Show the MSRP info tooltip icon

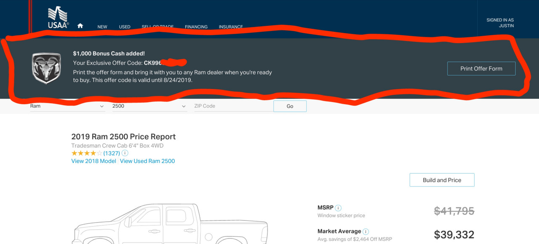(339, 208)
